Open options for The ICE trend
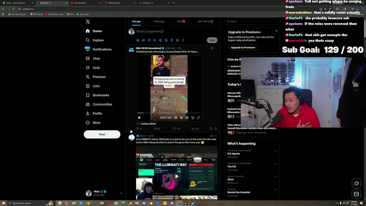This screenshot has width=366, height=206. click(276, 164)
